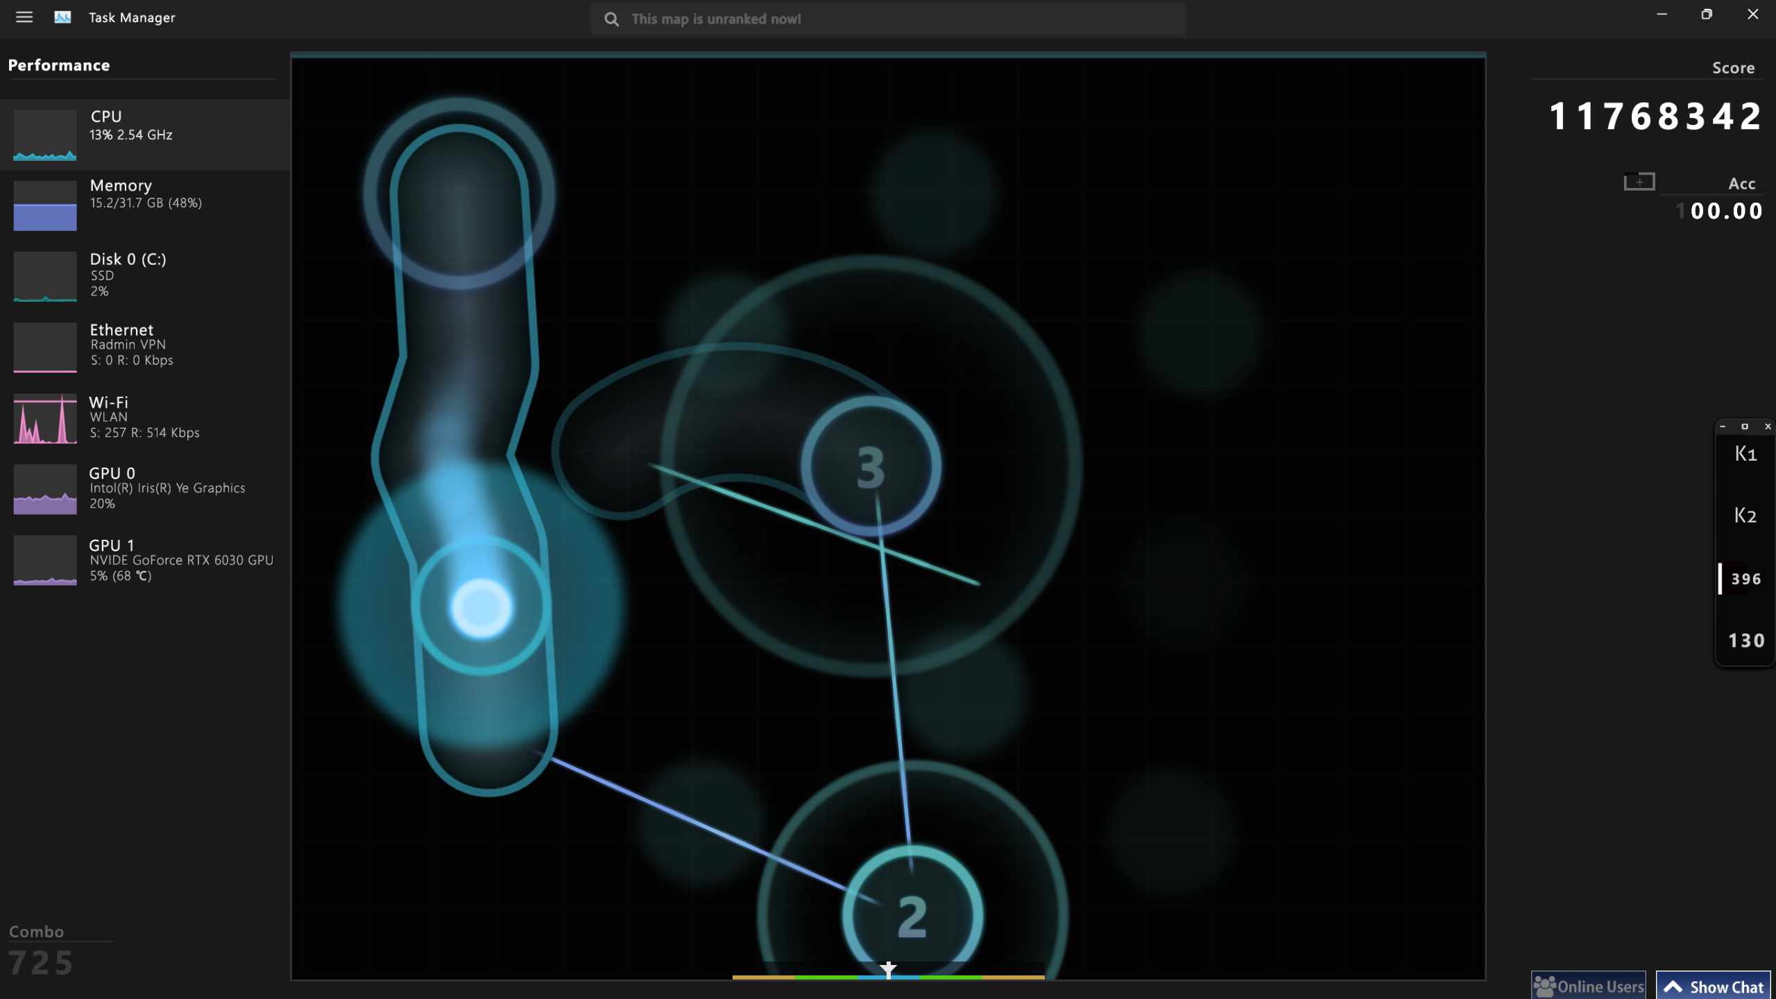Click hit circle number 2

pos(912,916)
